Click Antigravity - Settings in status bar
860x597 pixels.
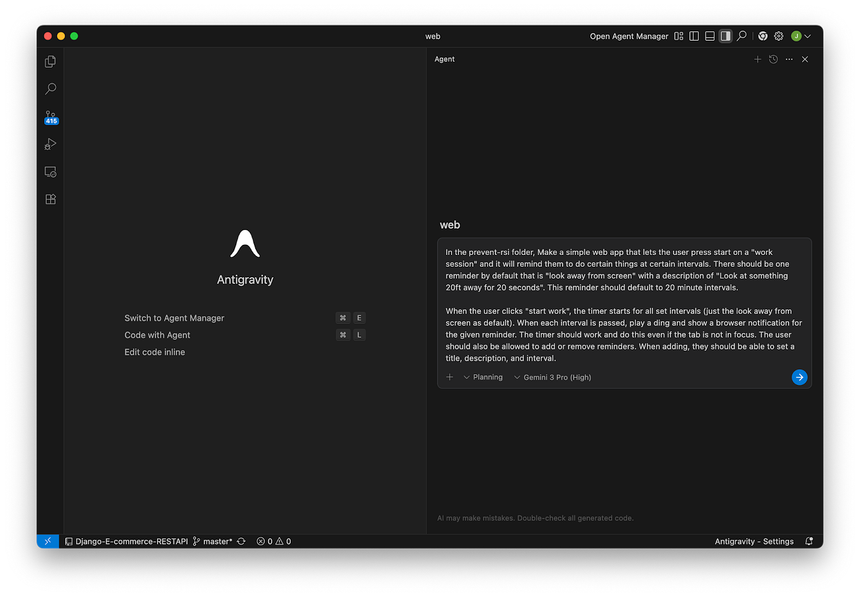[x=754, y=541]
